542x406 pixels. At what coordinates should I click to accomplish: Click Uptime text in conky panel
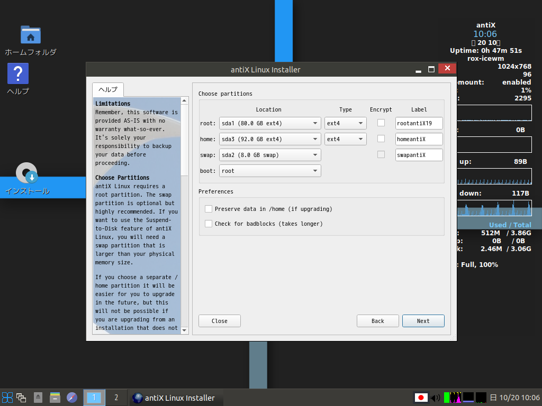coord(486,50)
